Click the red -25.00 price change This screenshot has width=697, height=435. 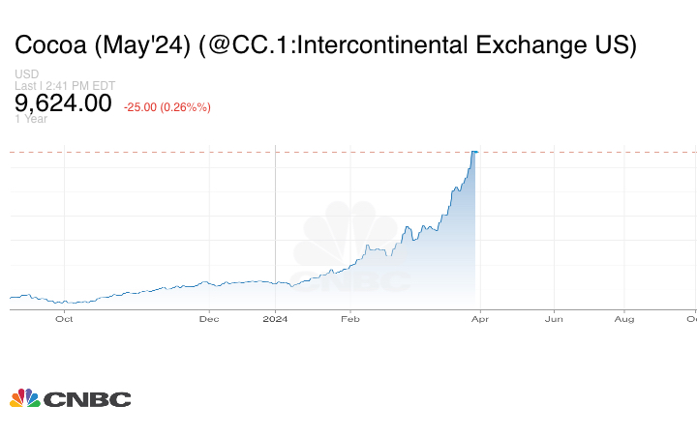pyautogui.click(x=167, y=106)
